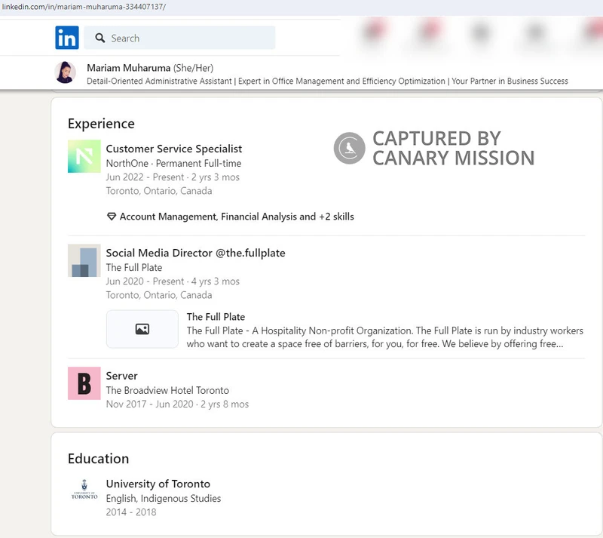
Task: Open The Full Plate media link title
Action: click(216, 317)
